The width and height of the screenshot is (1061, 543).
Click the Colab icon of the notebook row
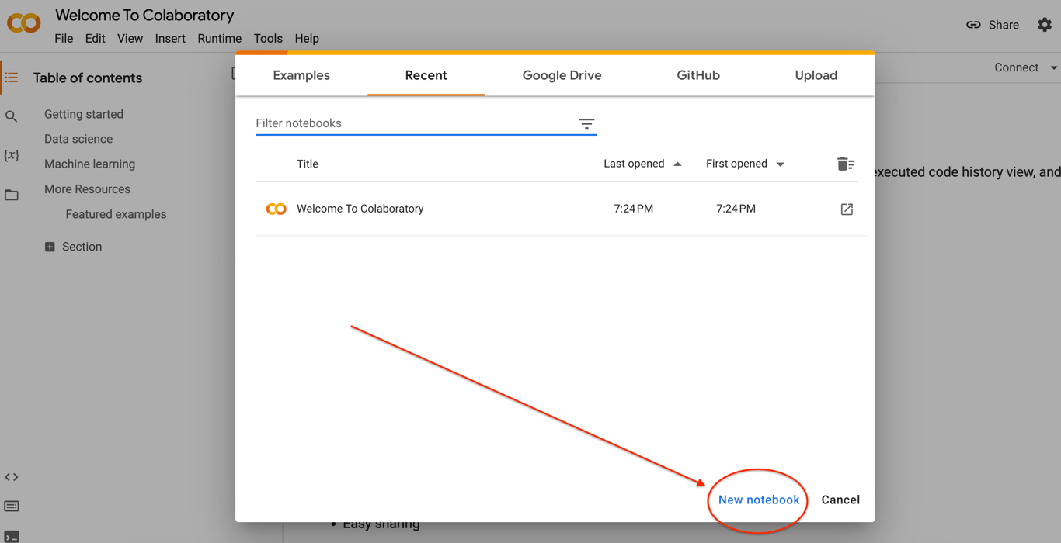click(x=276, y=209)
